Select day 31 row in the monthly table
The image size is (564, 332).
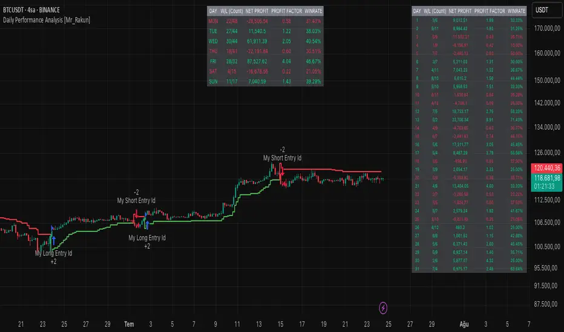(469, 267)
